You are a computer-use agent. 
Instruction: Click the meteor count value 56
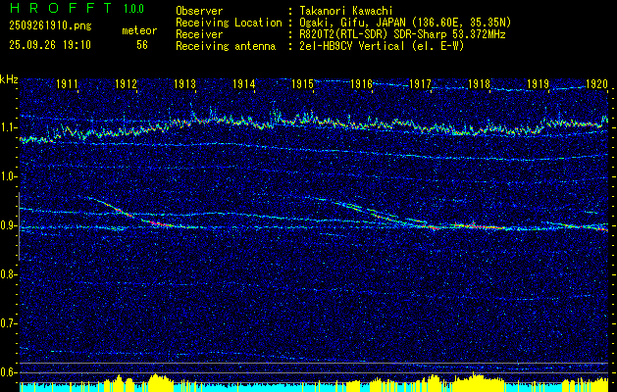click(142, 45)
